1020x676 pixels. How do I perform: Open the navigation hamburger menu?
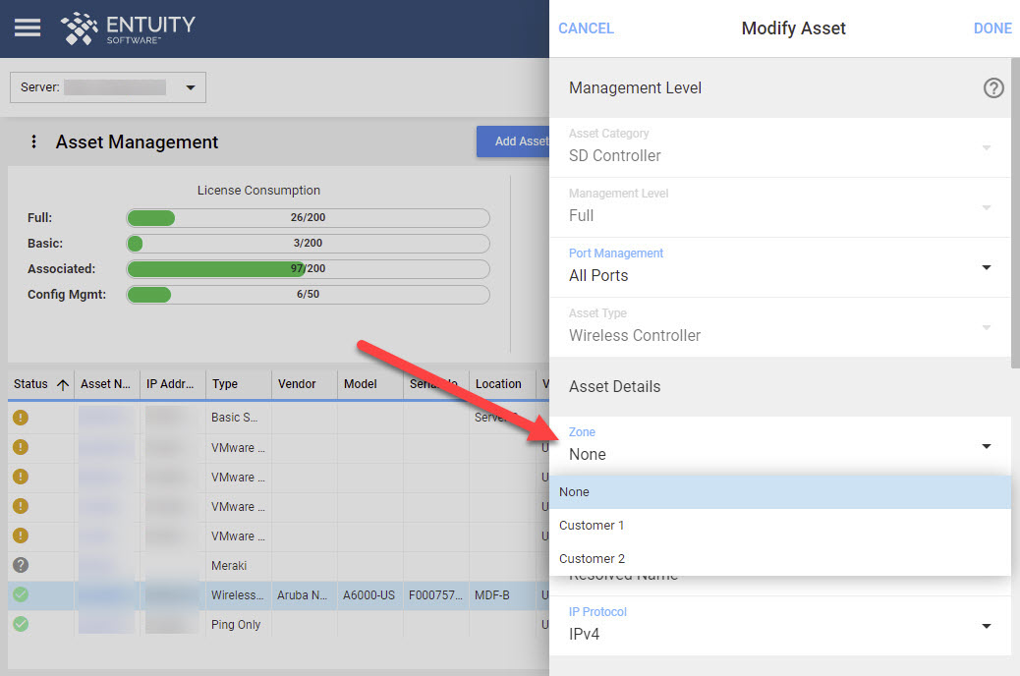click(27, 28)
